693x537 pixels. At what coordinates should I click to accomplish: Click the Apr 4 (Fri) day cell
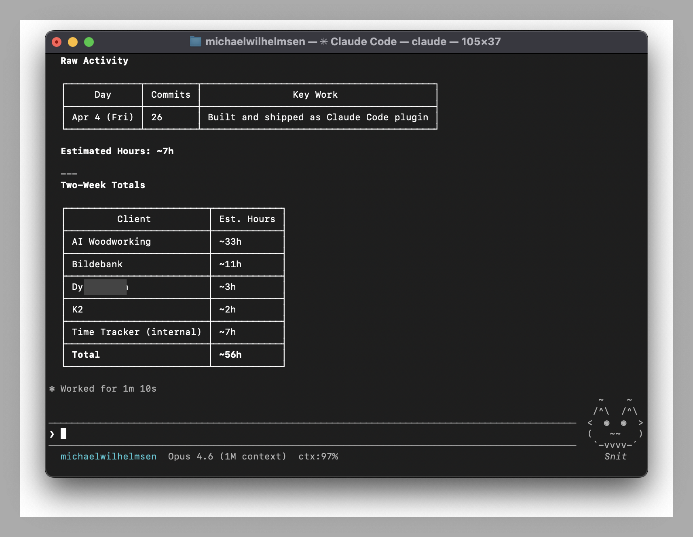[x=103, y=117]
